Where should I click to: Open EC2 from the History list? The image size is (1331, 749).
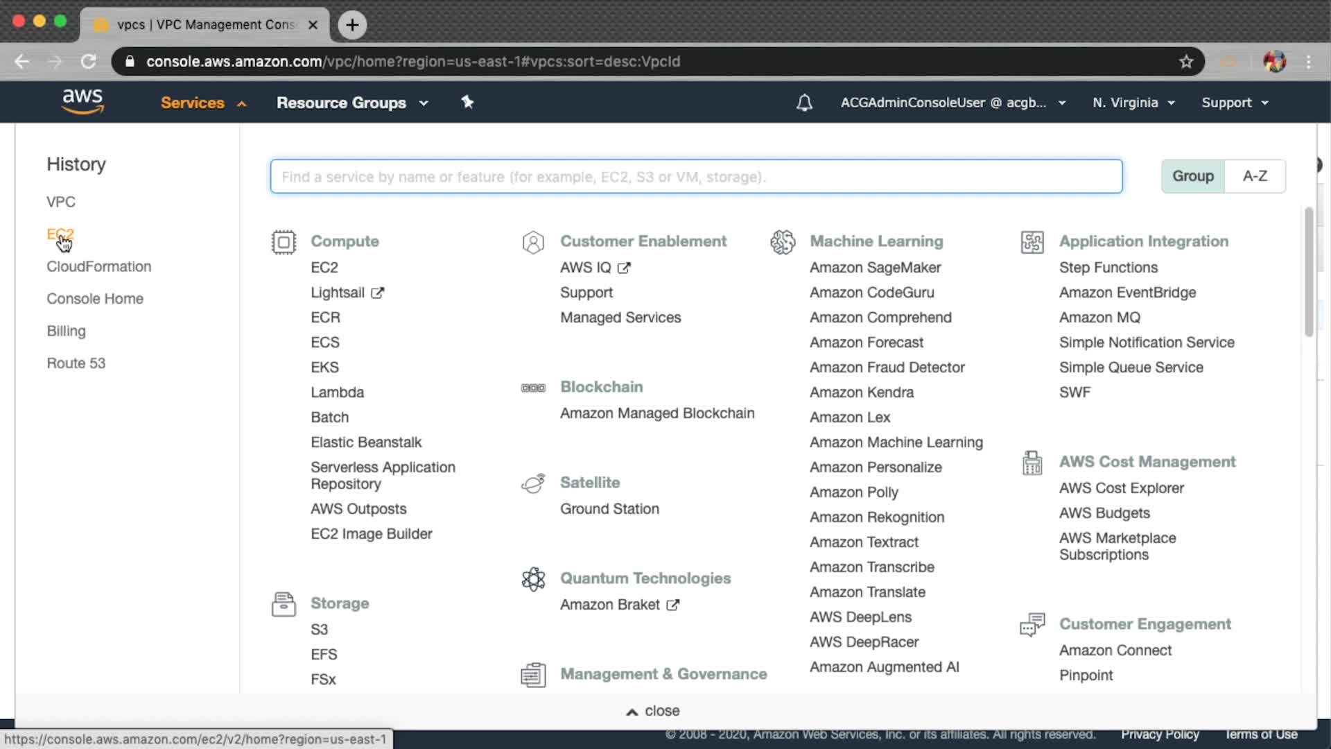tap(60, 234)
